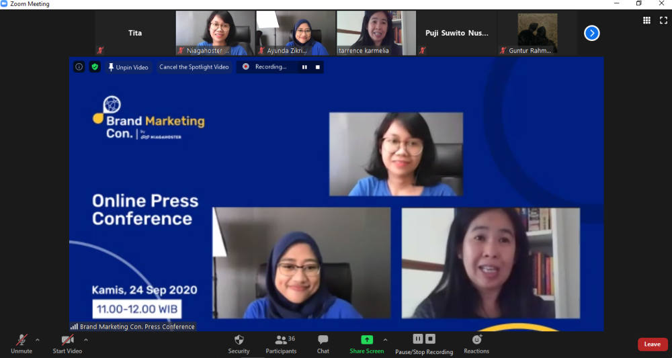Image resolution: width=672 pixels, height=358 pixels.
Task: Click muted mic icon on Guntur tile
Action: [503, 50]
